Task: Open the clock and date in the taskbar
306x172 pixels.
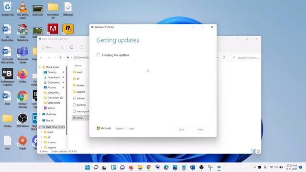Action: point(291,167)
